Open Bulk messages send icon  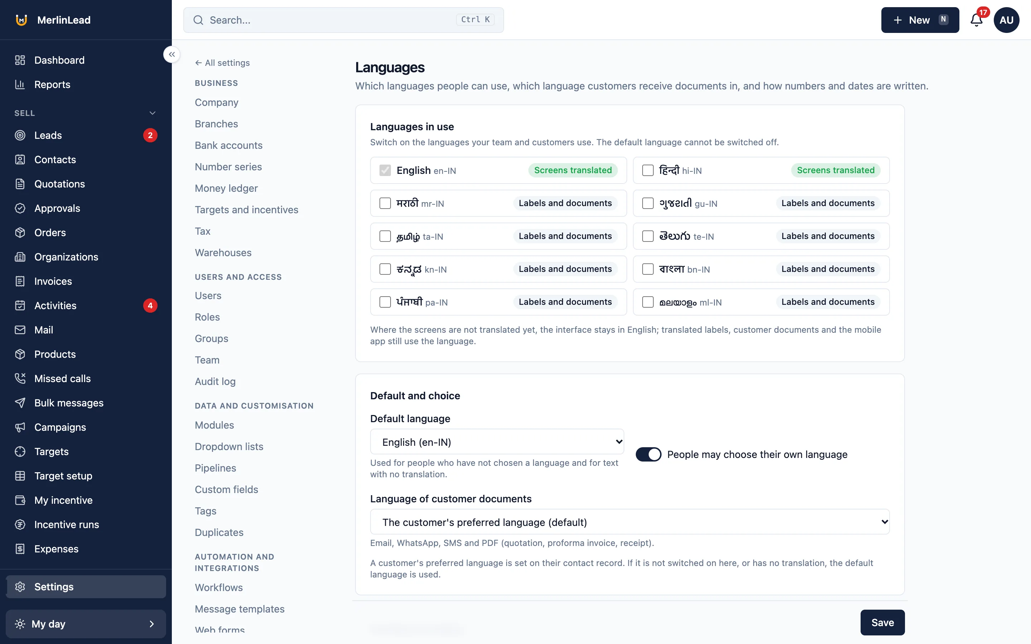(20, 402)
